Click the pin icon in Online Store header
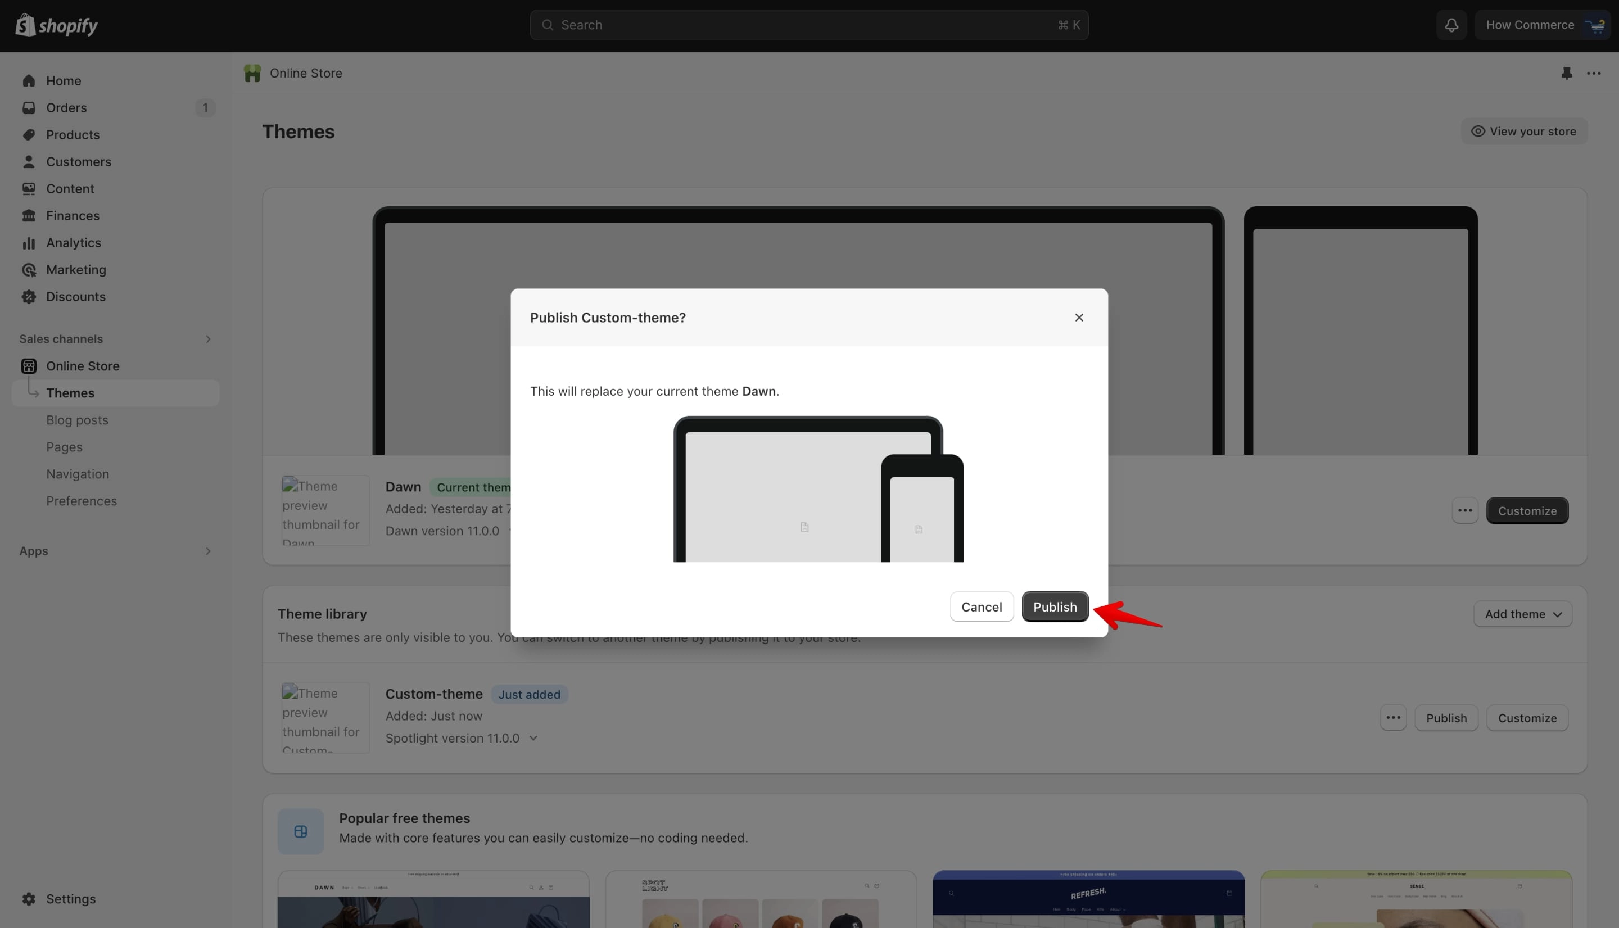This screenshot has width=1619, height=928. 1566,73
